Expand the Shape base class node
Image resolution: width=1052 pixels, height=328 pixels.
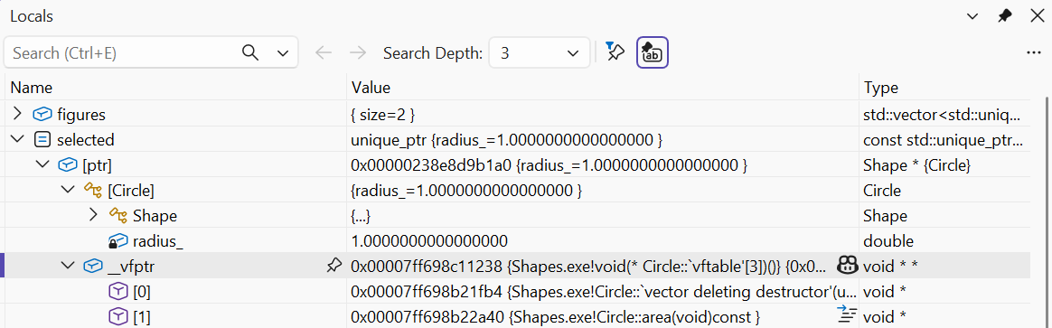pos(93,215)
